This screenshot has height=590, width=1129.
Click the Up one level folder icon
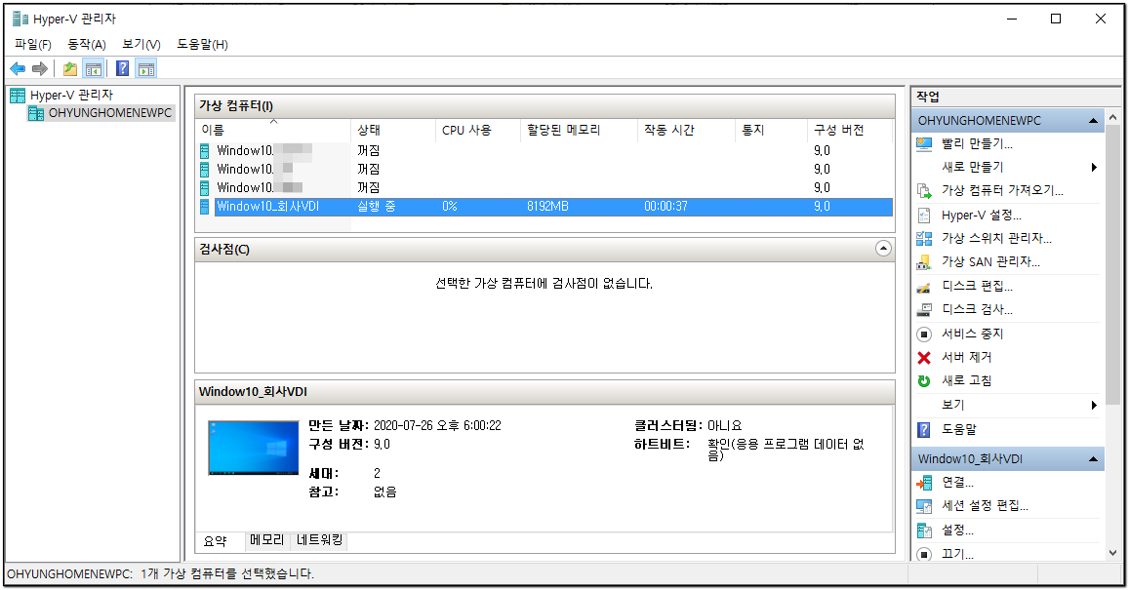70,69
